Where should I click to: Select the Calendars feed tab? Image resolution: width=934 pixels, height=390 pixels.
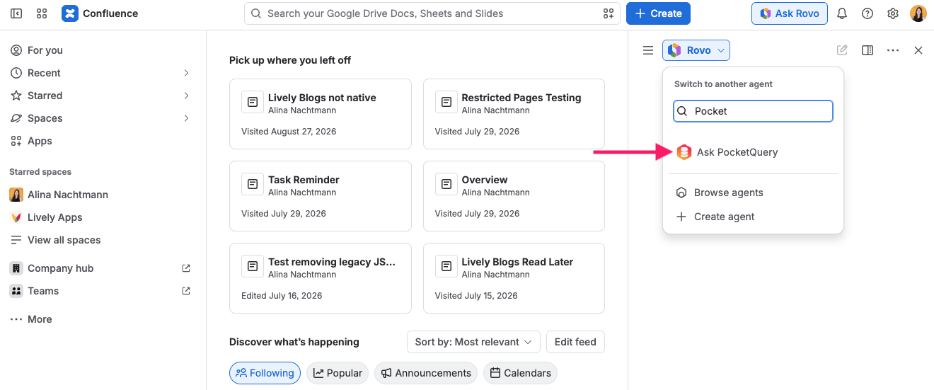[521, 373]
